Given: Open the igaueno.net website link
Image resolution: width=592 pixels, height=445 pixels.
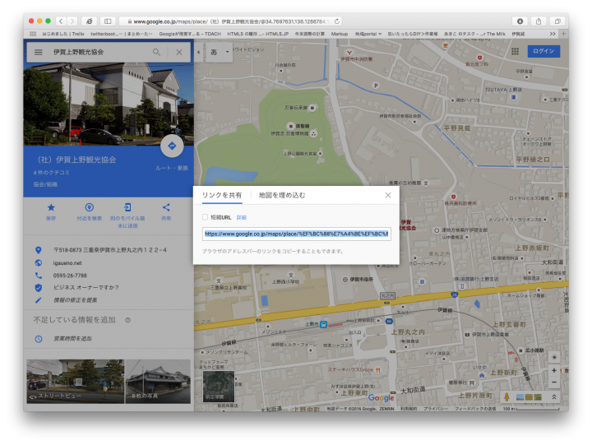Looking at the screenshot, I should (x=67, y=263).
